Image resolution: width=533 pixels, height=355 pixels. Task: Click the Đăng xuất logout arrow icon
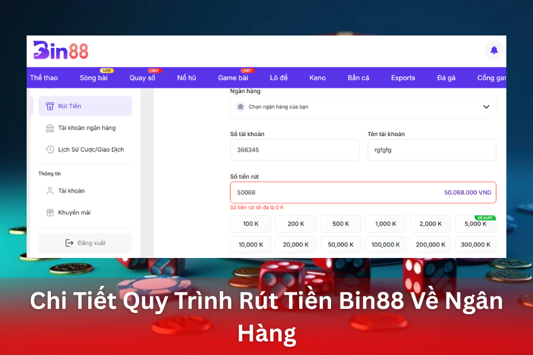tap(69, 243)
